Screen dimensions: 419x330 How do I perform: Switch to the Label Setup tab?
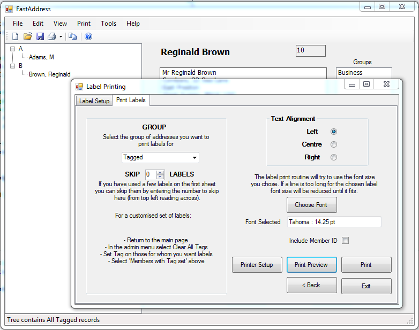tap(94, 101)
